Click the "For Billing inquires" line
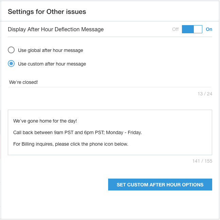 coord(71,144)
